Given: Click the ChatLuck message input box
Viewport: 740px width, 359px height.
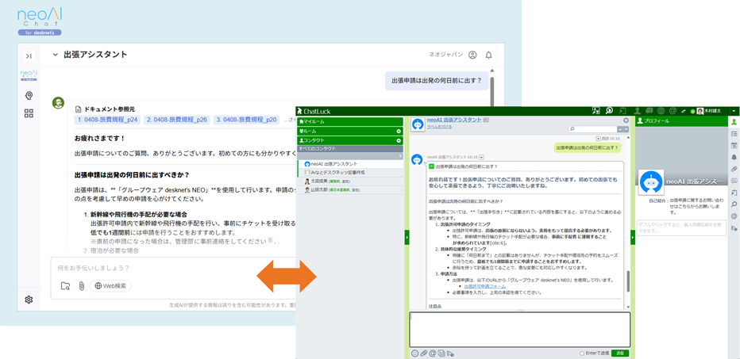Looking at the screenshot, I should 519,330.
